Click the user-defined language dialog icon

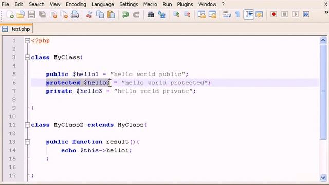coord(259,15)
